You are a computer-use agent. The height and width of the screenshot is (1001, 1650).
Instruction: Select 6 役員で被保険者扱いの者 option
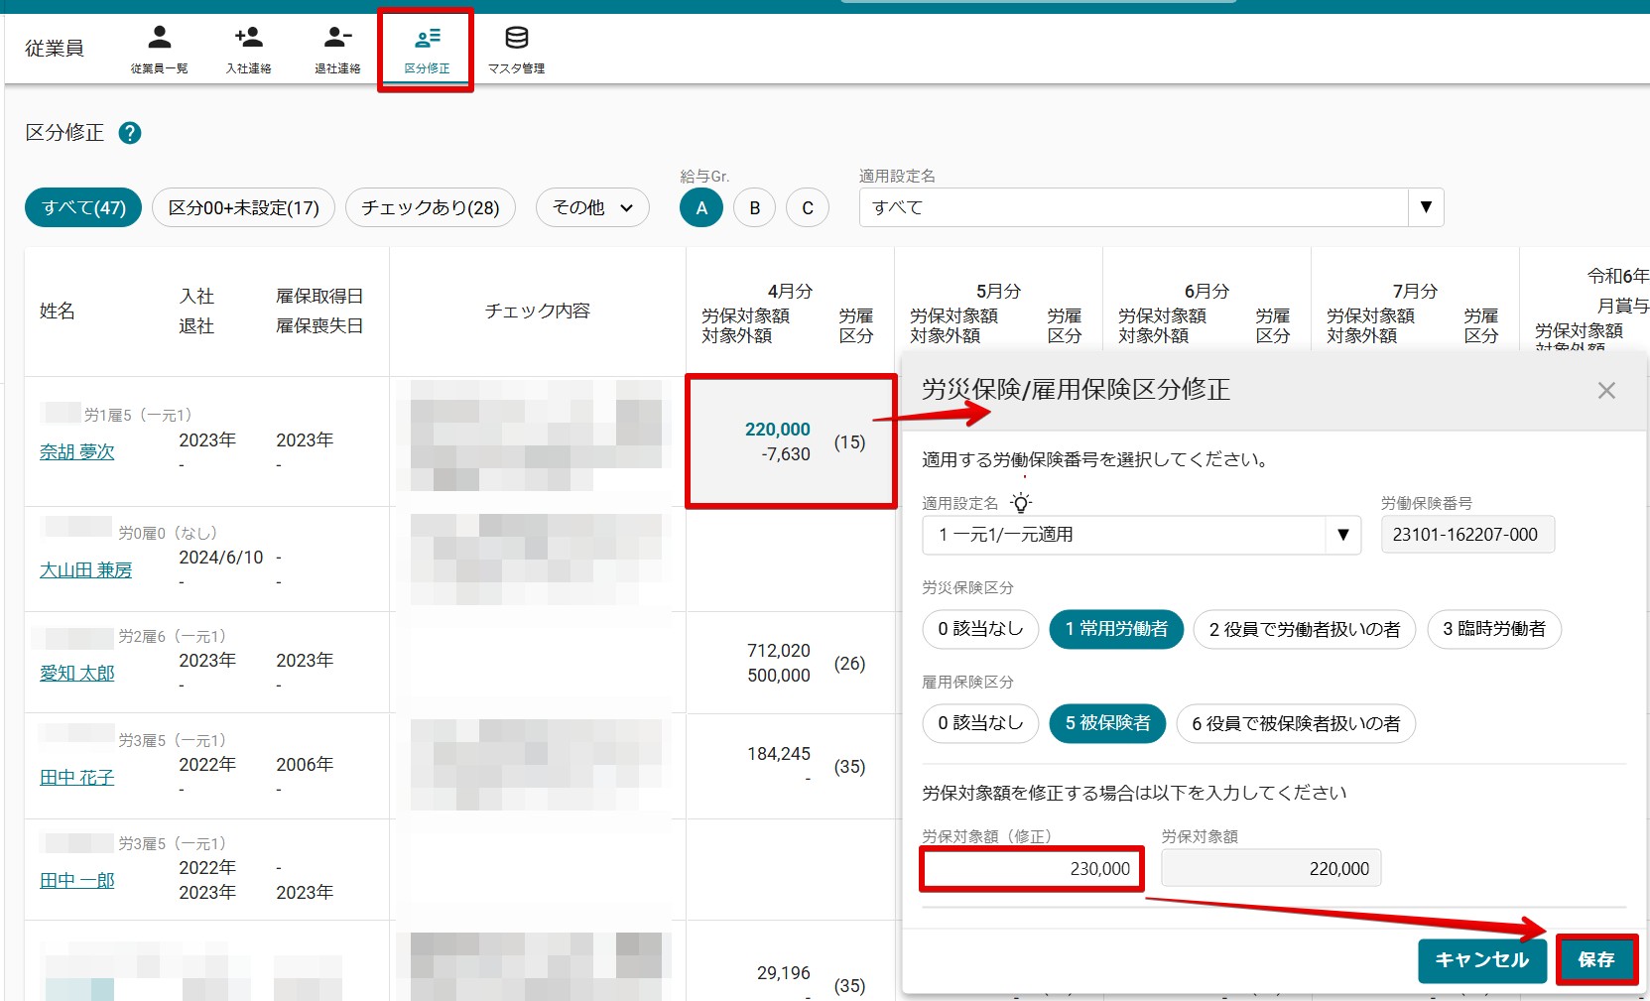point(1296,723)
